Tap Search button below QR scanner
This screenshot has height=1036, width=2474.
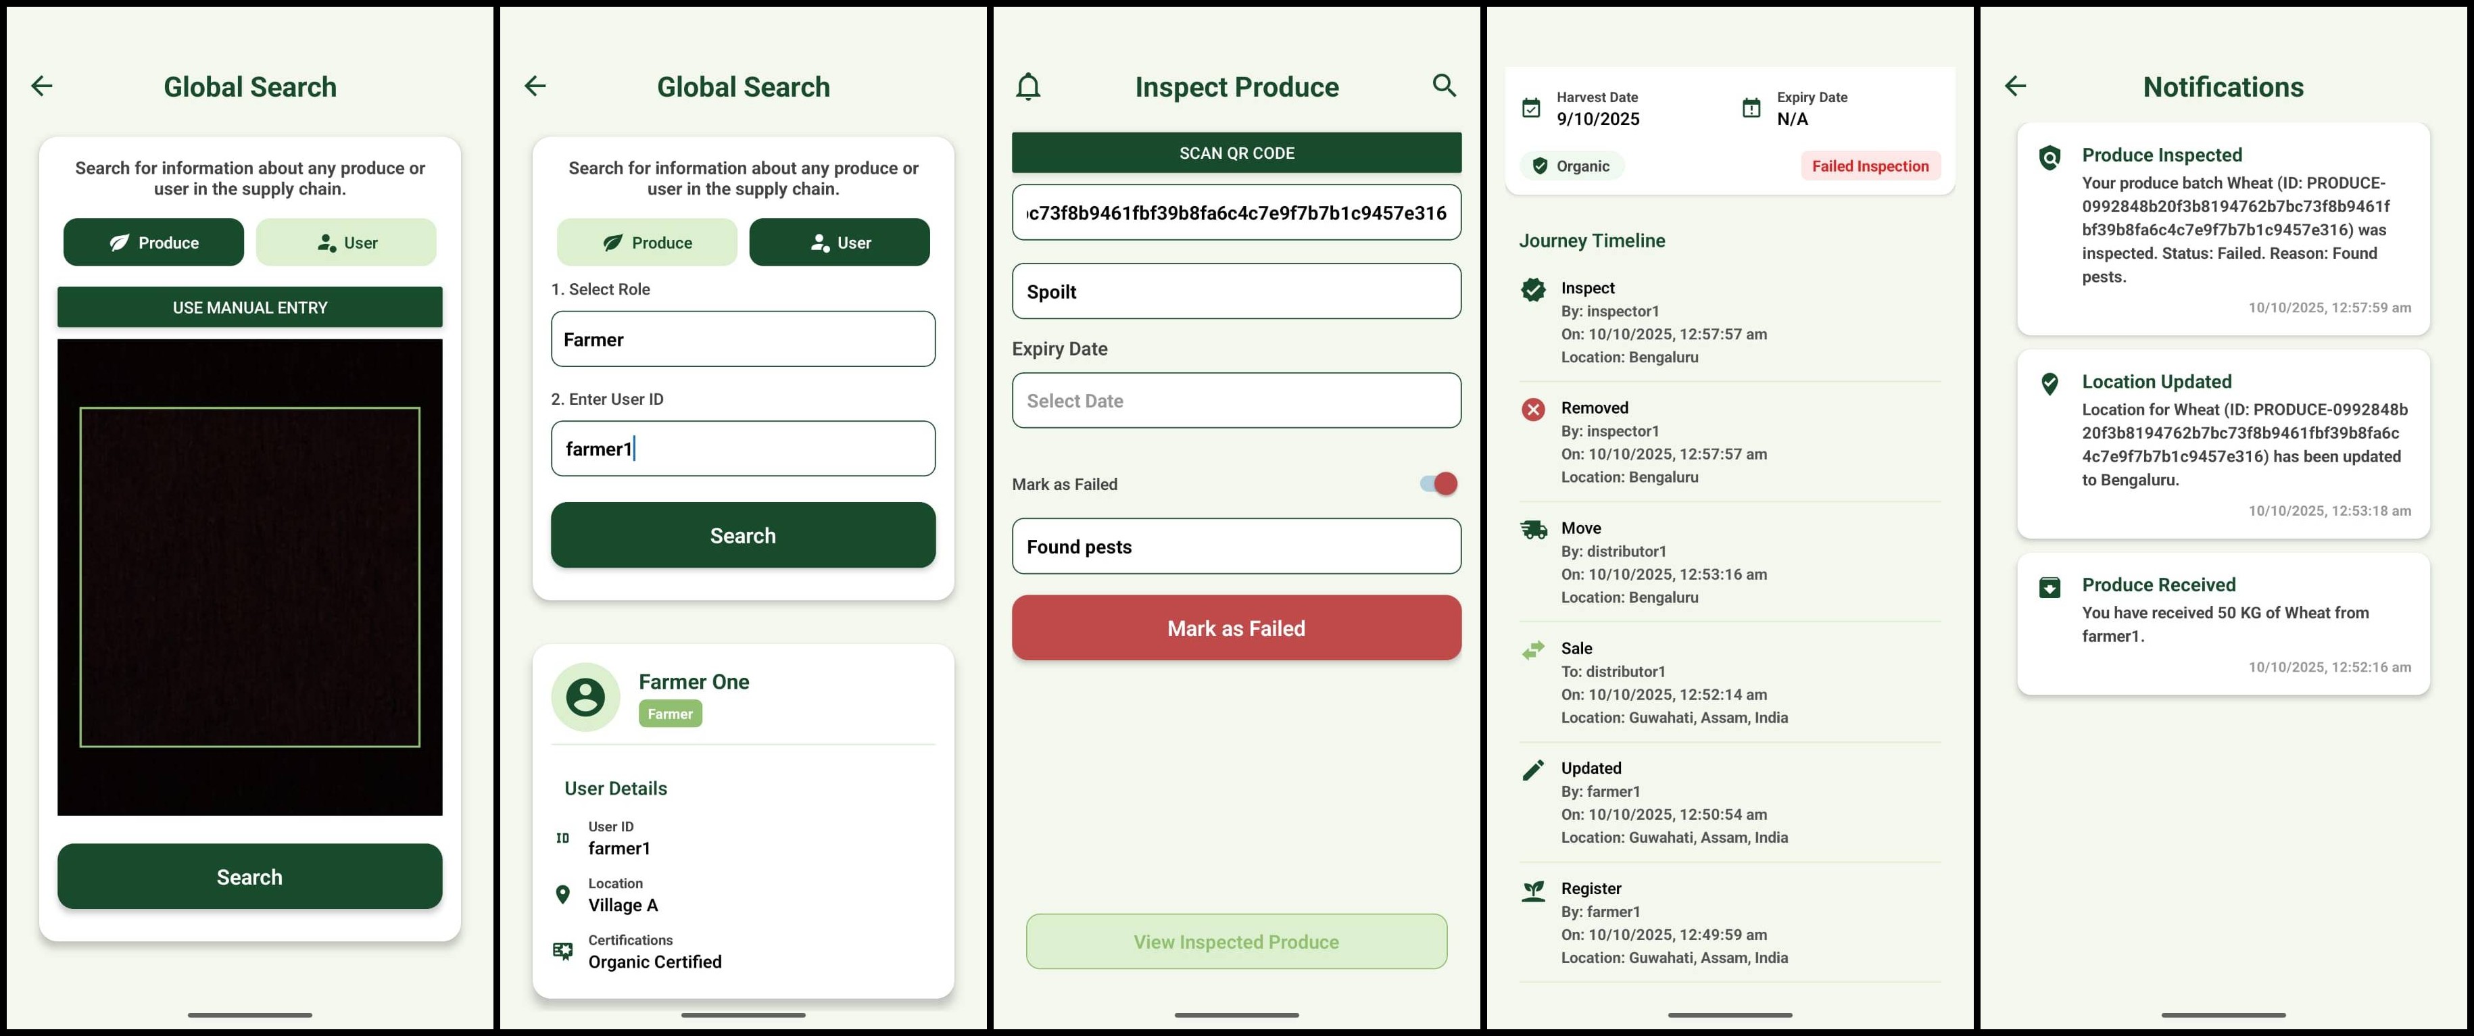point(249,877)
